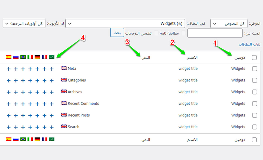The image size is (263, 160).
Task: Click the الاسم column header at top
Action: point(192,57)
